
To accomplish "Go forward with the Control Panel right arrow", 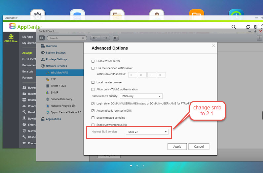I will click(105, 38).
